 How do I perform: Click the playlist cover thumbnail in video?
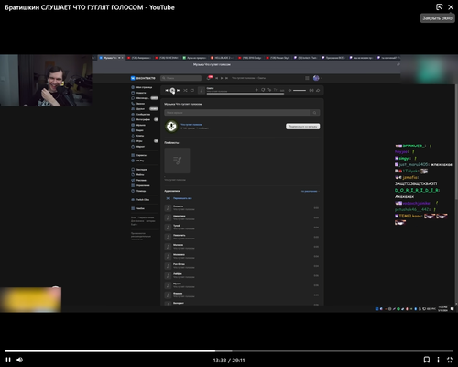(x=177, y=161)
